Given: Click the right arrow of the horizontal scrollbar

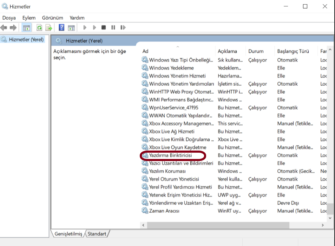Looking at the screenshot, I should 323,225.
